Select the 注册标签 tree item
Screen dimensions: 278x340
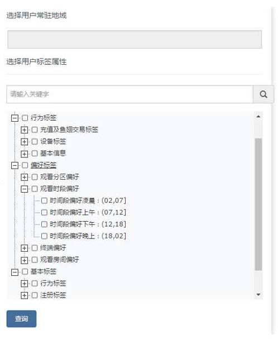coord(53,295)
